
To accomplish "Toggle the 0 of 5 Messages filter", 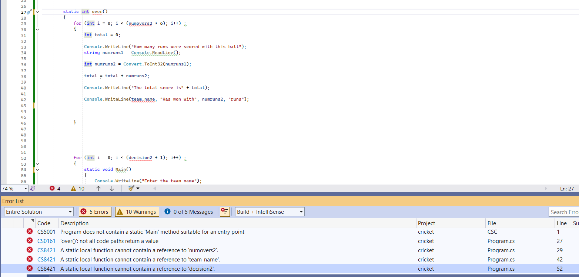I will pos(189,212).
